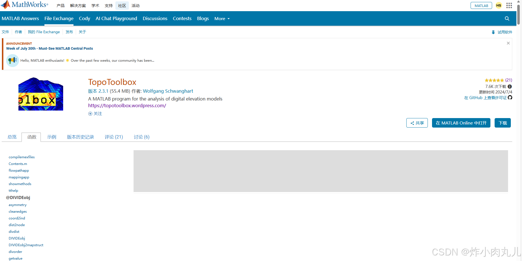Open the search magnifier icon

[x=507, y=18]
